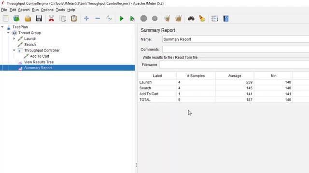Screen dimensions: 309x173
Task: Click TOTAL samples value 9
Action: pos(179,99)
